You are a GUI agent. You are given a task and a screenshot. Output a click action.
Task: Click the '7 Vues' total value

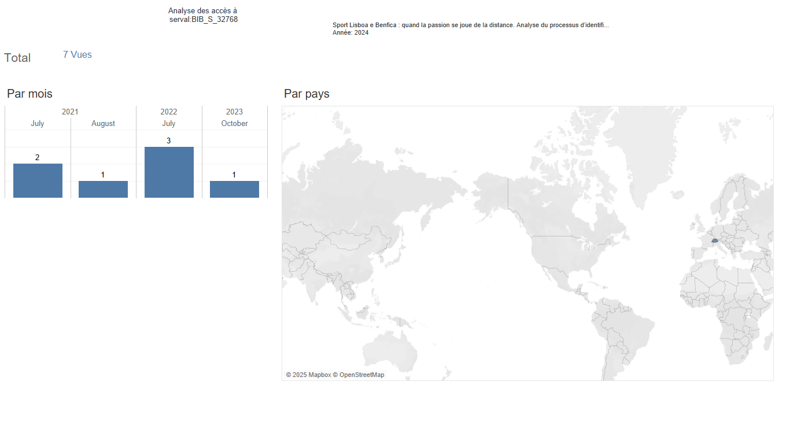77,54
